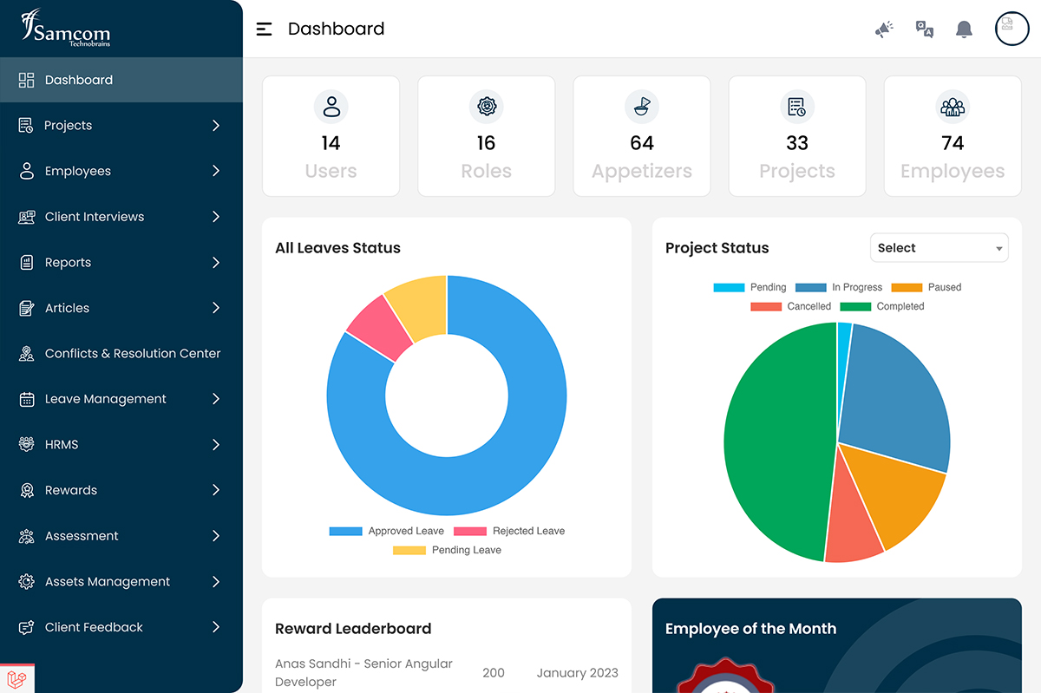Screen dimensions: 1041x693
Task: Click the Dashboard grid icon in sidebar
Action: [27, 80]
